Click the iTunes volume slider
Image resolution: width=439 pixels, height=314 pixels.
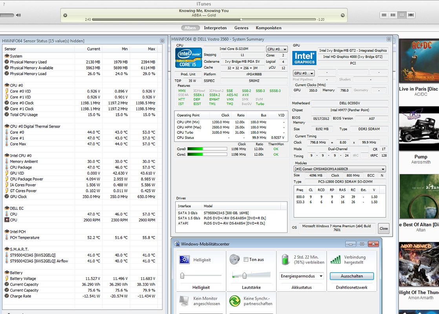click(x=7, y=15)
